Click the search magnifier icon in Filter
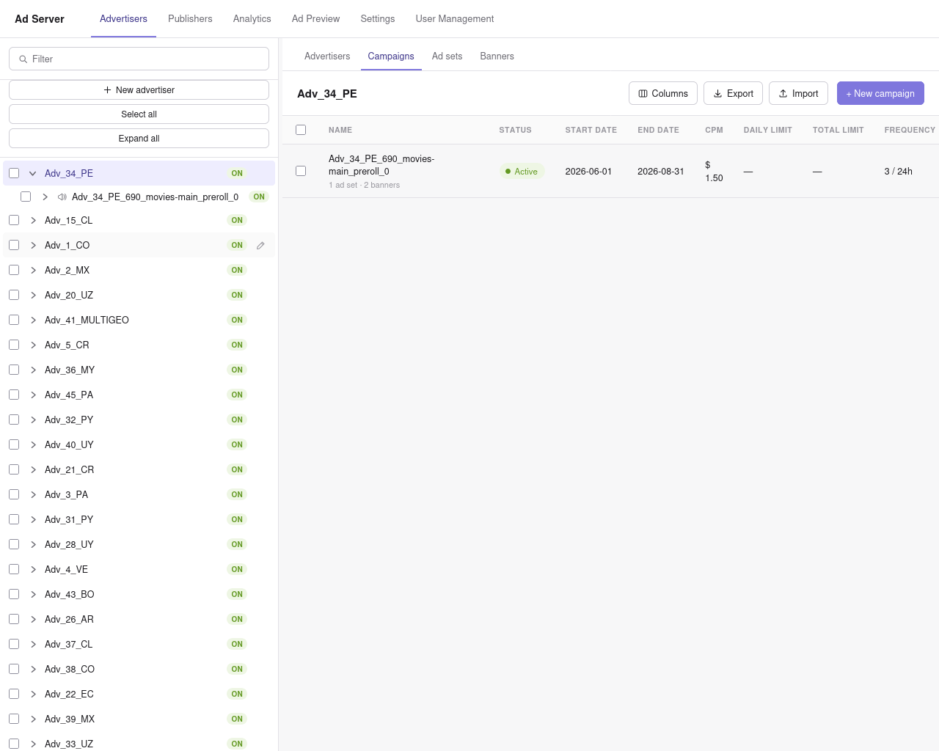Image resolution: width=939 pixels, height=751 pixels. 23,59
